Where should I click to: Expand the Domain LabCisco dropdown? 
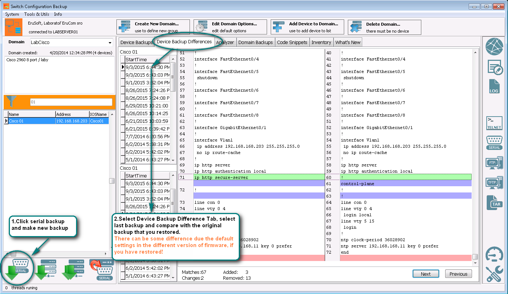point(110,43)
